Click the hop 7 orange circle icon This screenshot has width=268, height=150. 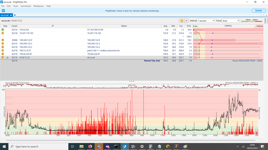3,50
